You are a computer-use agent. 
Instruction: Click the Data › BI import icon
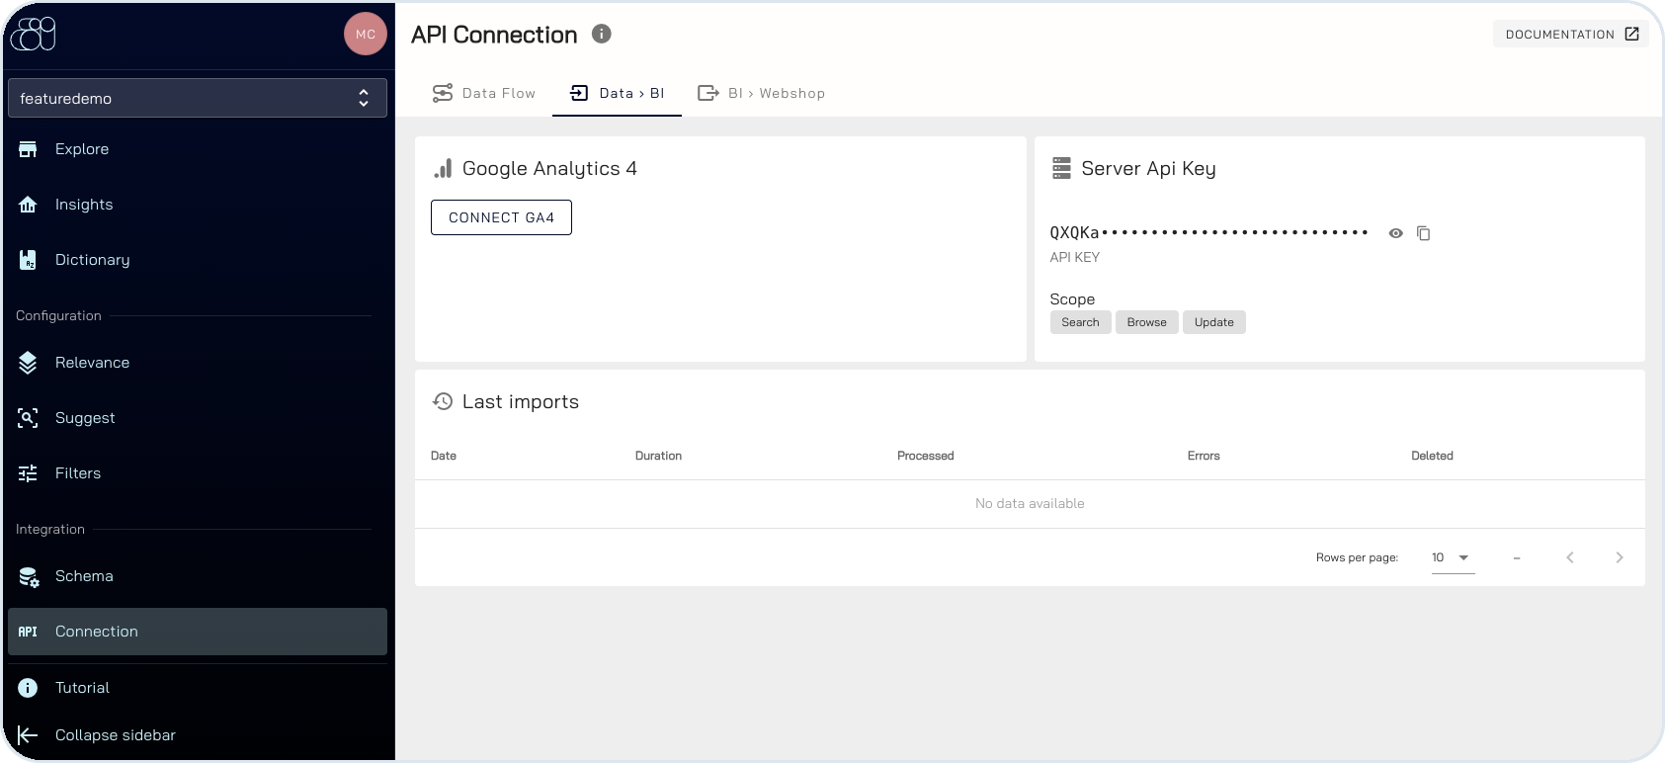pos(580,93)
